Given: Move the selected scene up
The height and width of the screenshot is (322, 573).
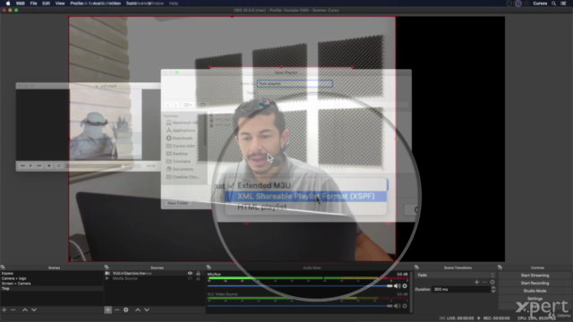Looking at the screenshot, I should click(25, 309).
